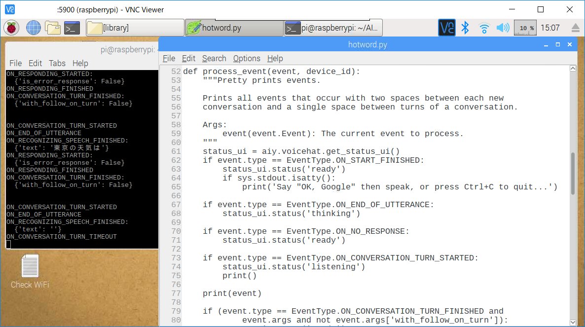The image size is (585, 327).
Task: Click the Args: docstring line
Action: point(215,125)
